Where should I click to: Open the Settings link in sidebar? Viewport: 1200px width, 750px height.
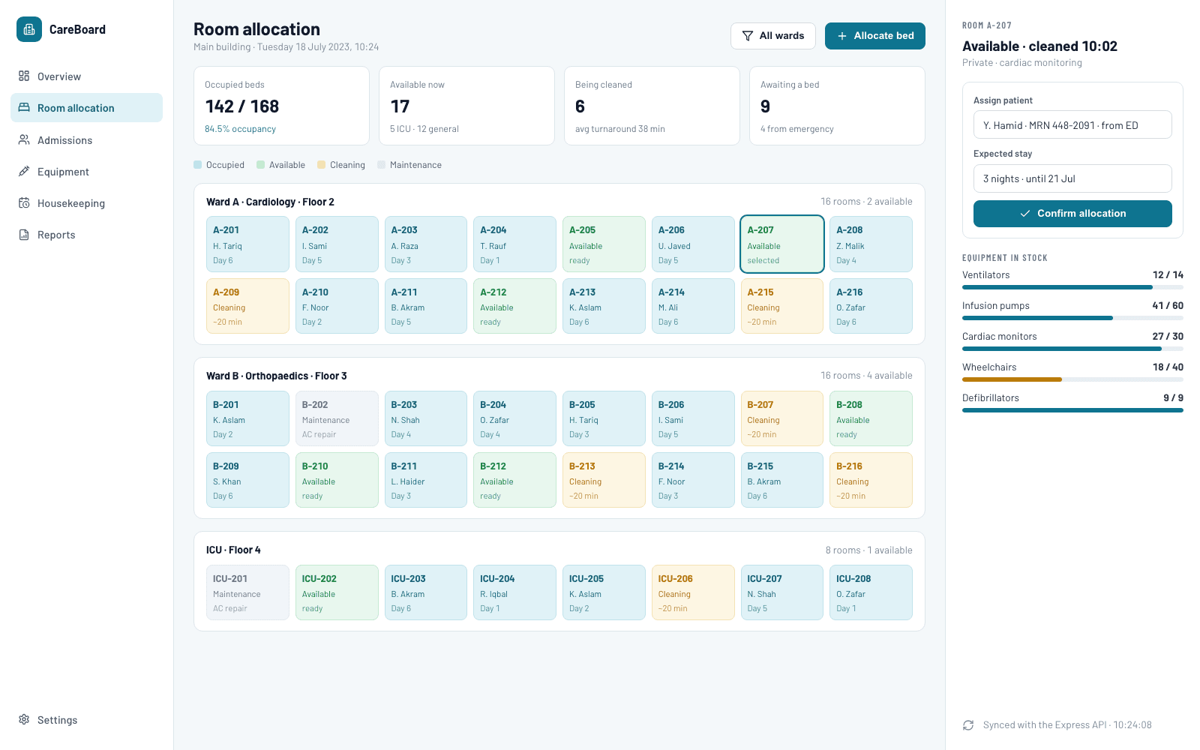tap(86, 719)
